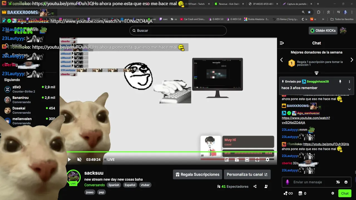Open the Conversando category link

(x=95, y=185)
